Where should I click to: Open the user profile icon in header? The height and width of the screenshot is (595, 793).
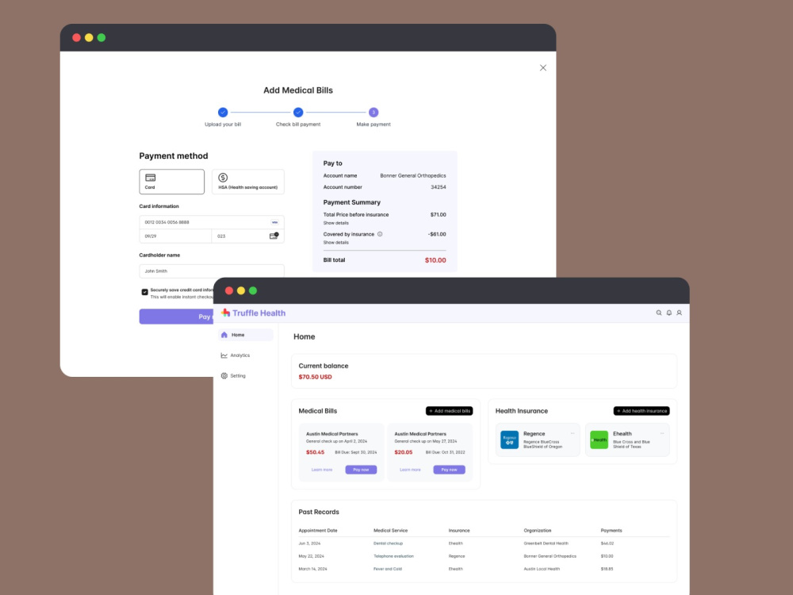(x=680, y=313)
